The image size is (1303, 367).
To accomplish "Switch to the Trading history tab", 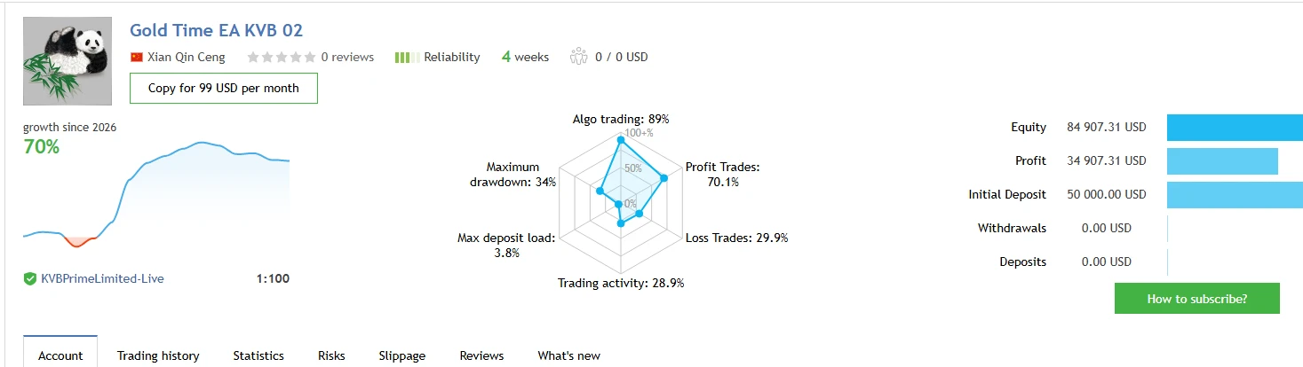I will tap(158, 355).
